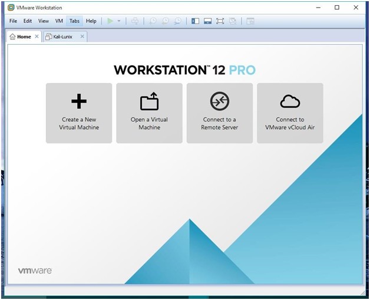
Task: Click Open a Virtual Machine tile
Action: coord(150,113)
